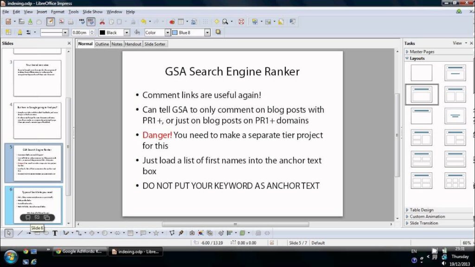Open the Table icon dropdown arrow

click(187, 21)
